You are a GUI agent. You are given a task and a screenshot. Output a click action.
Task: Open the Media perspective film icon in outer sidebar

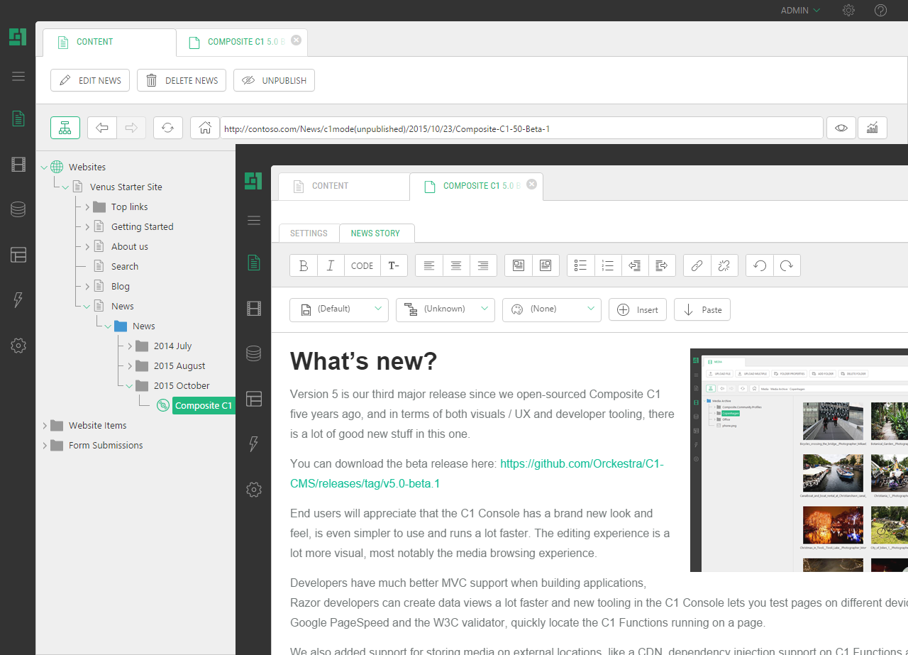pyautogui.click(x=18, y=165)
